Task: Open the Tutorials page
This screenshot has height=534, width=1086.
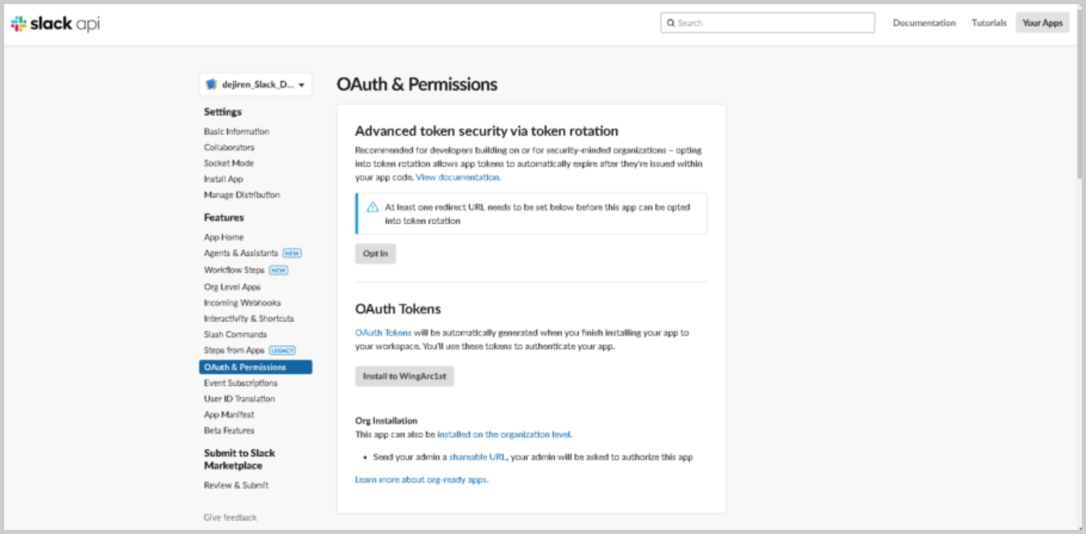Action: pyautogui.click(x=989, y=23)
